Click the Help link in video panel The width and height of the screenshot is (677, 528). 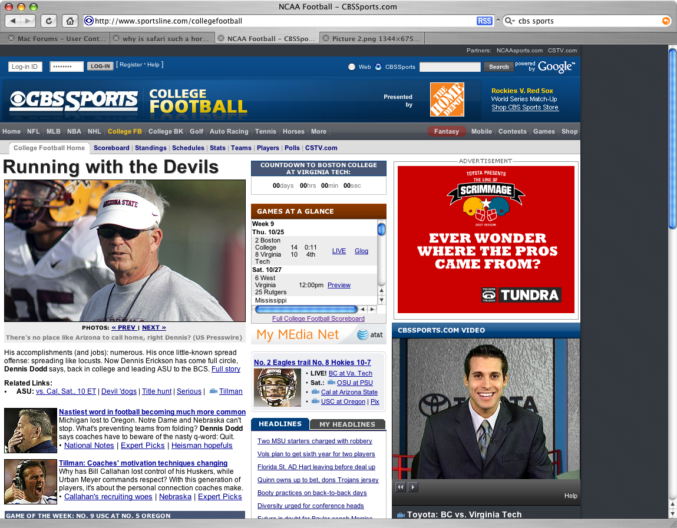coord(571,496)
